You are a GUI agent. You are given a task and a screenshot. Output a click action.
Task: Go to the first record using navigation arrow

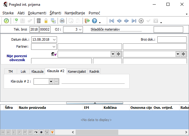[x=112, y=21]
